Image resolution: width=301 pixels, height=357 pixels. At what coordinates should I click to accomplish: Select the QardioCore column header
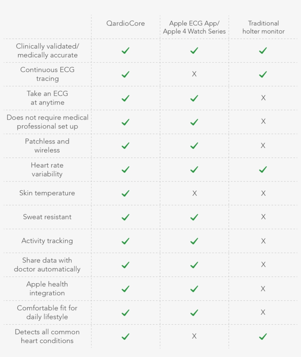[x=126, y=23]
